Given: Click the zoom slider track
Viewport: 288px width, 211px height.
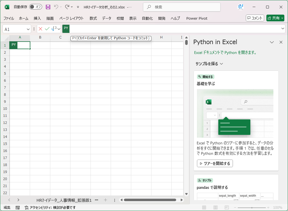Looking at the screenshot, I should tap(252, 208).
